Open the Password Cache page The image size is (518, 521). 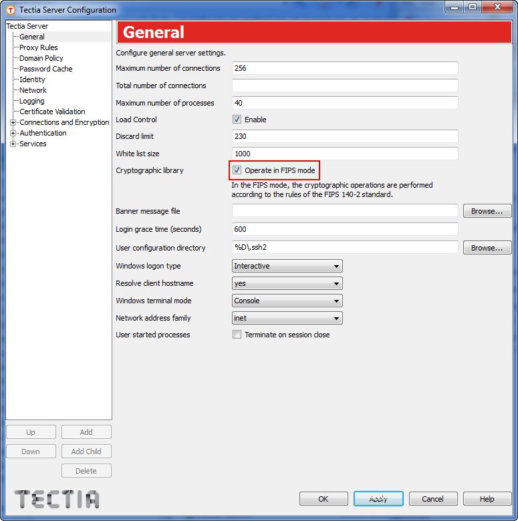tap(46, 69)
